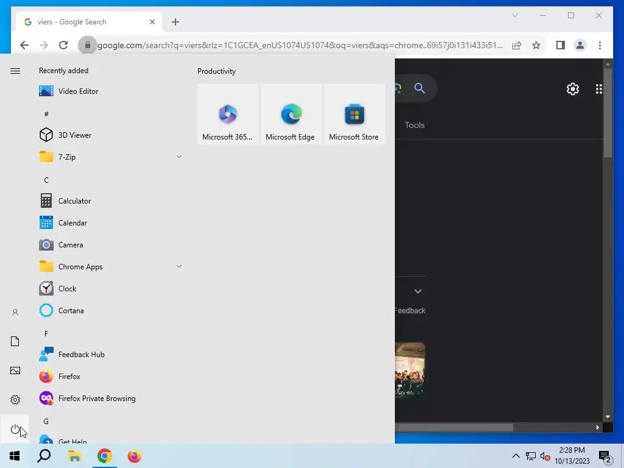Click the Feedback link
Screen dimensions: 624x468
point(410,310)
